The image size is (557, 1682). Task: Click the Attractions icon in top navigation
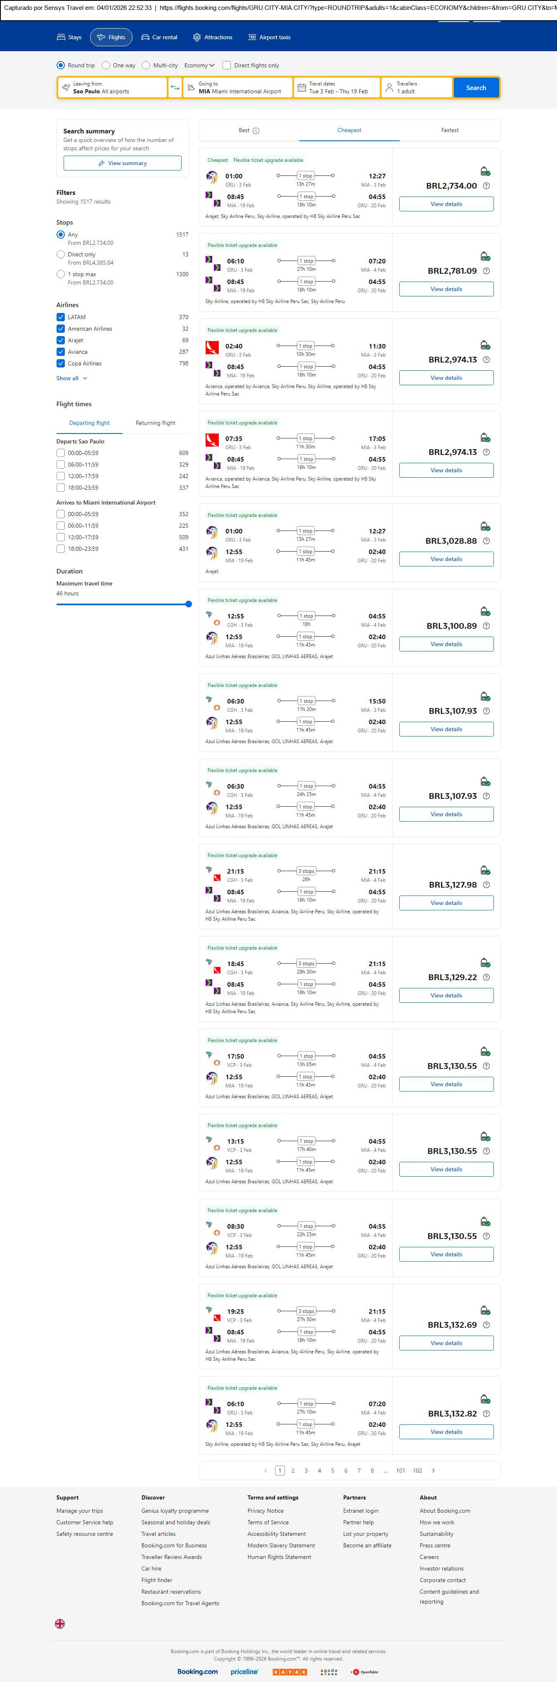(x=197, y=37)
